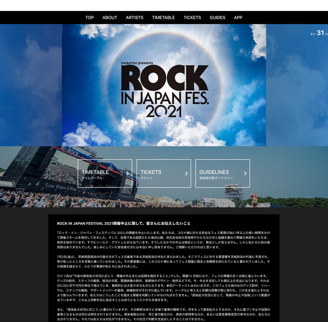The width and height of the screenshot is (328, 322).
Task: Click the chevron arrow on the TICKETS card
Action: tap(186, 174)
